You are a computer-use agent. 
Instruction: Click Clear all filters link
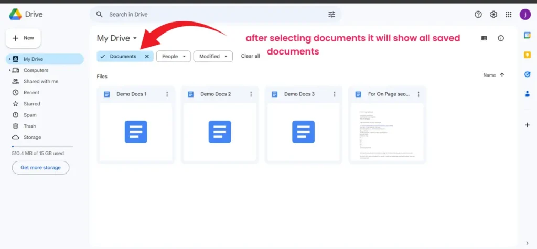tap(250, 56)
